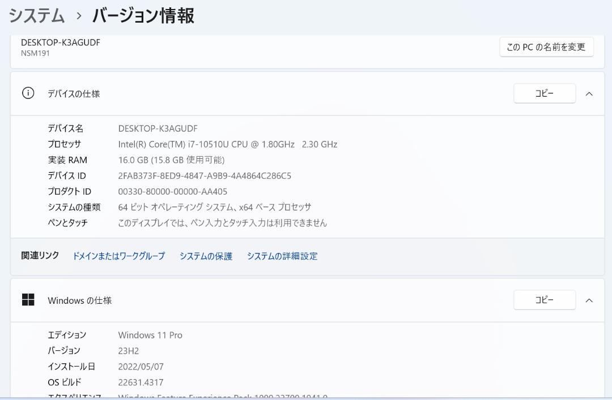
Task: Select the device ID value 2FAB373F-8ED9
Action: click(205, 176)
